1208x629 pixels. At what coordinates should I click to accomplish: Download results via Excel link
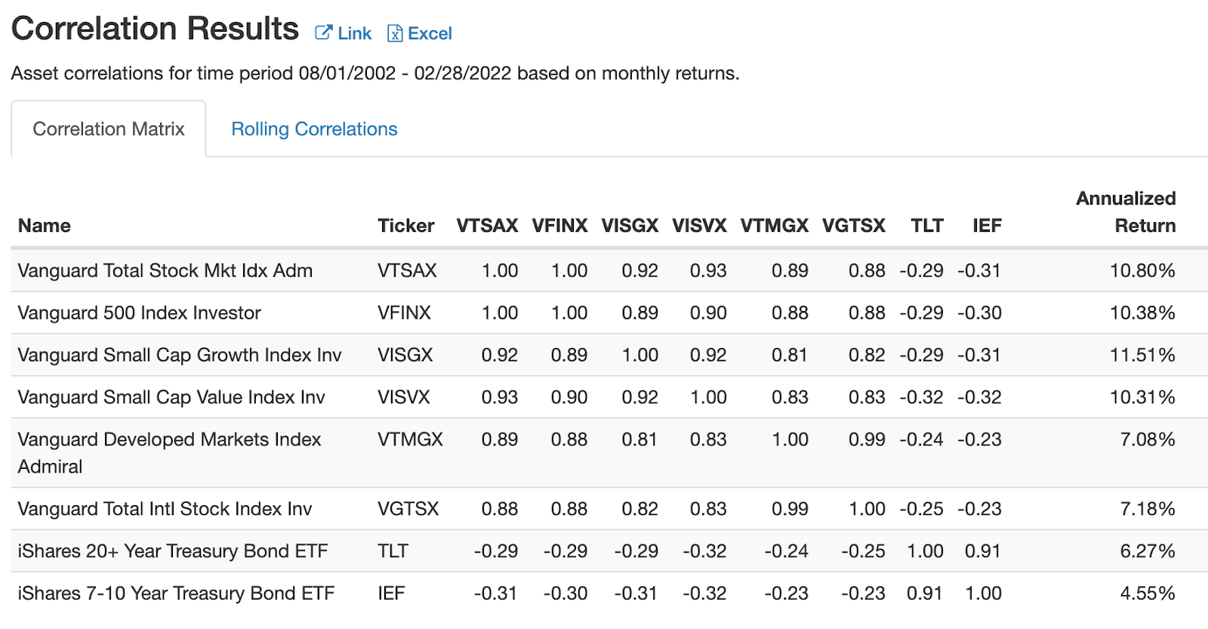click(x=429, y=33)
